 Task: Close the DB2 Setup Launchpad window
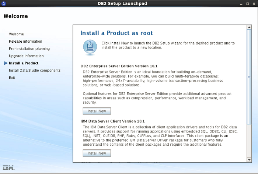pyautogui.click(x=254, y=4)
